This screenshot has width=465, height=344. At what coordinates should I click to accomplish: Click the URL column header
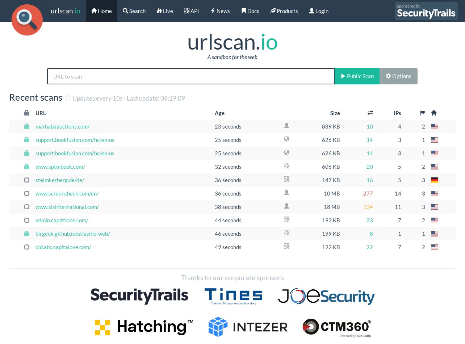pos(41,113)
